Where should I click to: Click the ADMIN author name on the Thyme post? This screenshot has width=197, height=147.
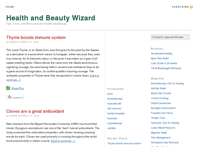pos(13,42)
